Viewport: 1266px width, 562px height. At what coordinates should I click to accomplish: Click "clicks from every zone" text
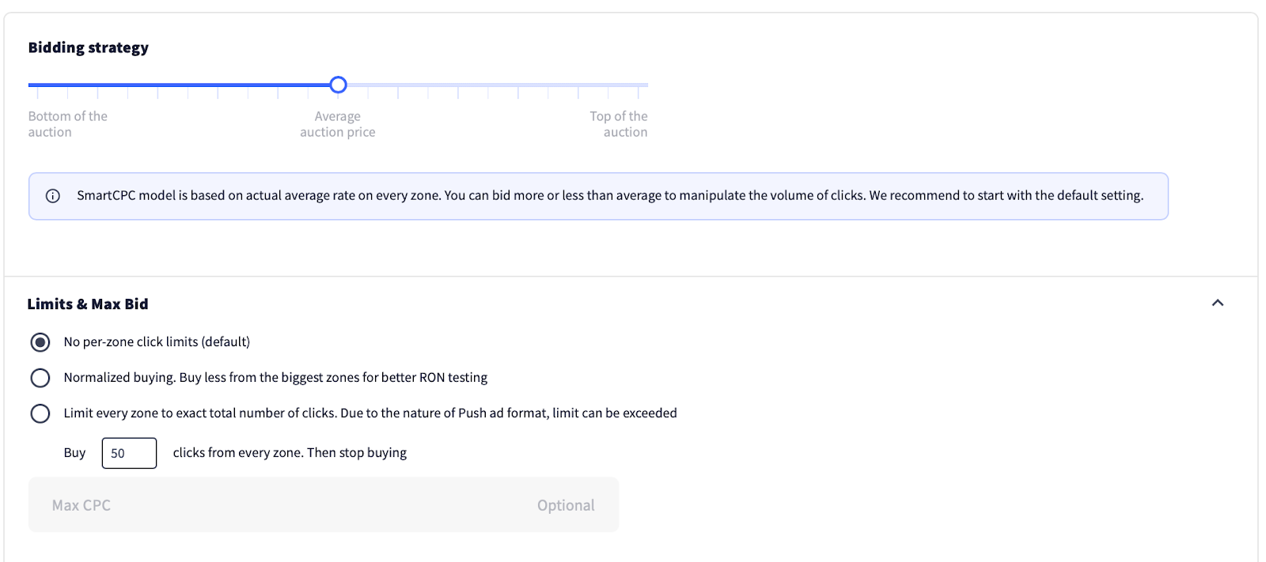(x=290, y=453)
